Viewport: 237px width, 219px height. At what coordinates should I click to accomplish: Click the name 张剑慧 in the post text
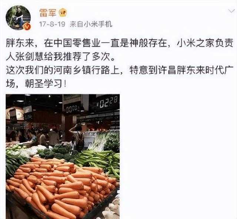[29, 57]
